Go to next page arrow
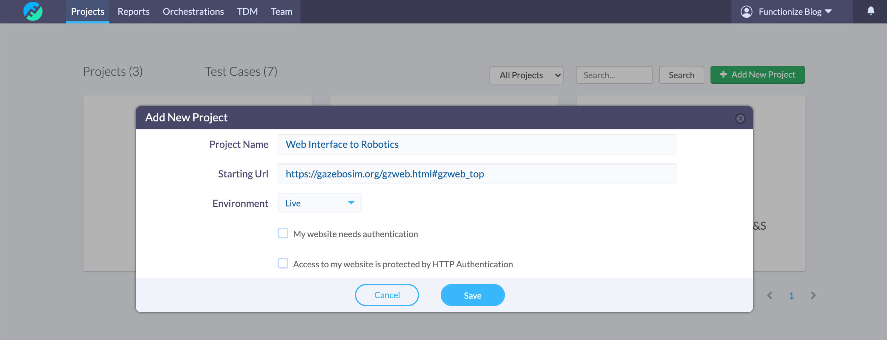887x340 pixels. (813, 295)
